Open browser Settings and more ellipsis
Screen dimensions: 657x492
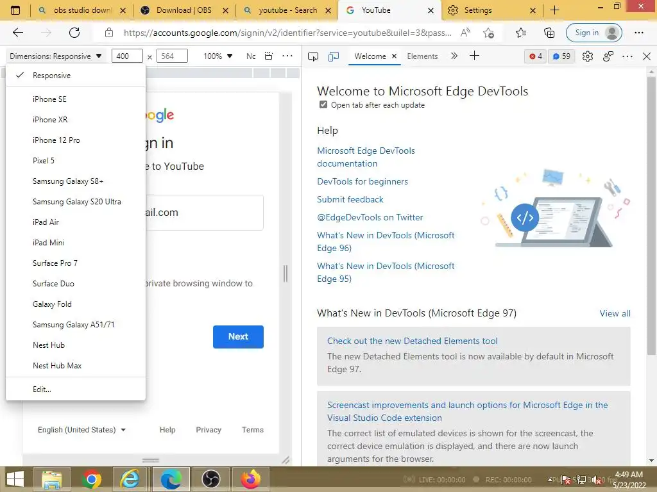tap(639, 33)
